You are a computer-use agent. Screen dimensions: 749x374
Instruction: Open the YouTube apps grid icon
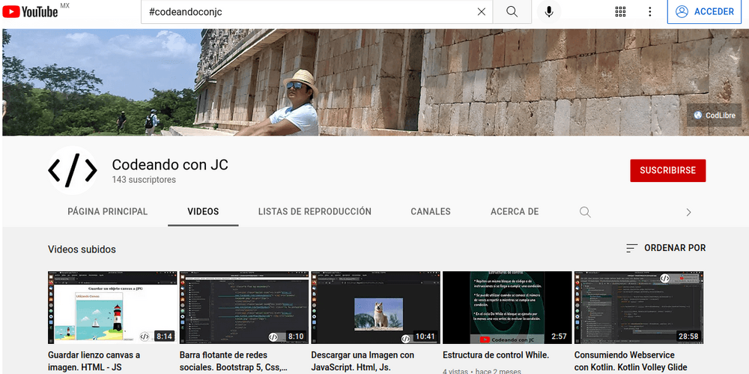click(620, 12)
